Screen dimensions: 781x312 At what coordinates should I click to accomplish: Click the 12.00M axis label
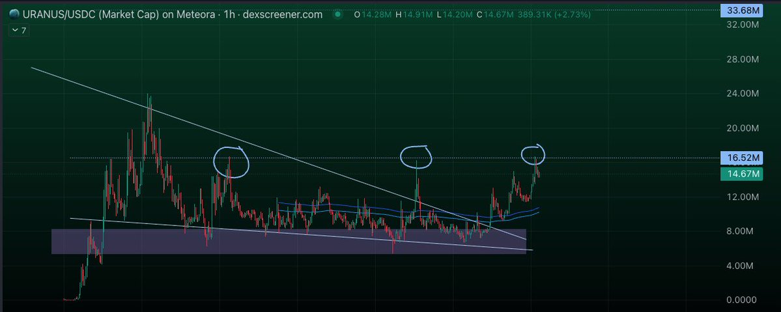point(742,197)
